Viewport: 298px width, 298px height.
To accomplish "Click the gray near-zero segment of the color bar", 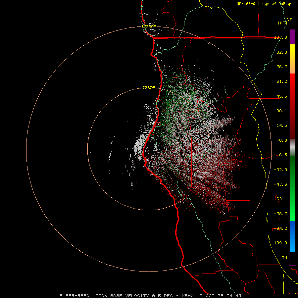I will pyautogui.click(x=292, y=147).
